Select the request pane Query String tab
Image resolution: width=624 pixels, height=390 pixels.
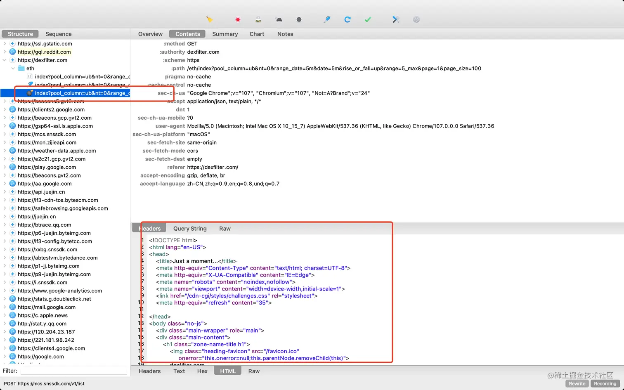pyautogui.click(x=190, y=229)
